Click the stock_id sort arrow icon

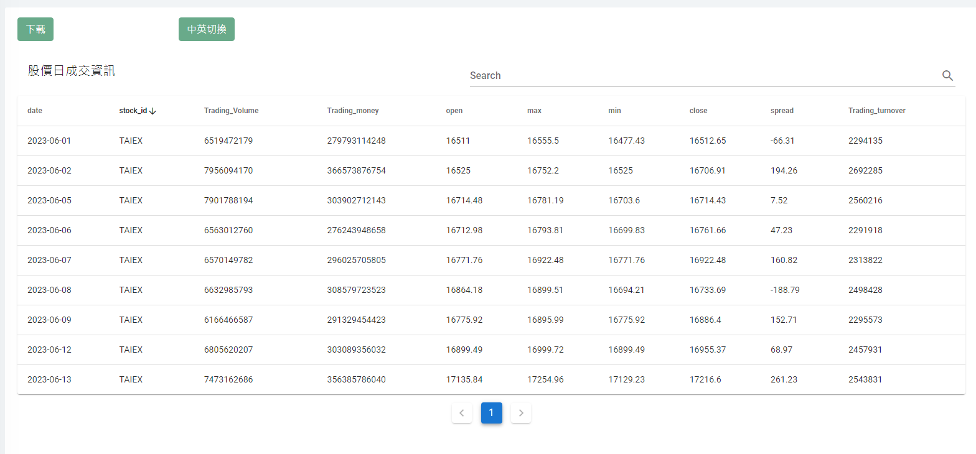[153, 111]
